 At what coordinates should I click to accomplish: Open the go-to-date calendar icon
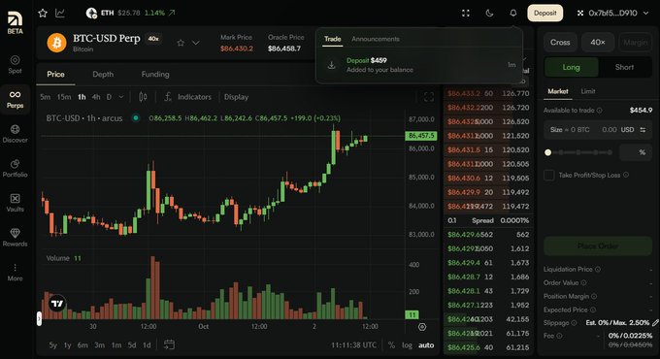tap(169, 345)
